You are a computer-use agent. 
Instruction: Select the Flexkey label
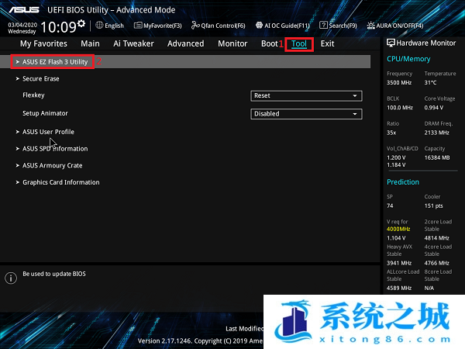pos(33,95)
